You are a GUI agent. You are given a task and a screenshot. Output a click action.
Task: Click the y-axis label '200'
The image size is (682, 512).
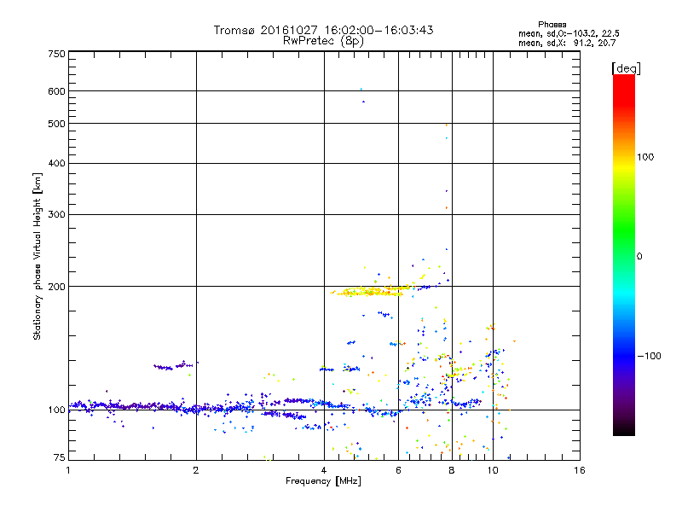tap(56, 287)
